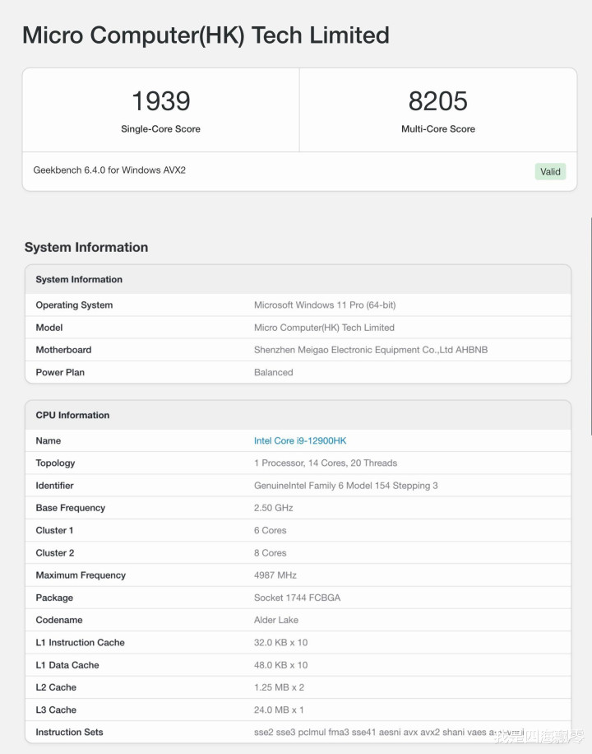The height and width of the screenshot is (754, 592).
Task: Click the L3 Cache 24.0 MB value
Action: click(279, 710)
